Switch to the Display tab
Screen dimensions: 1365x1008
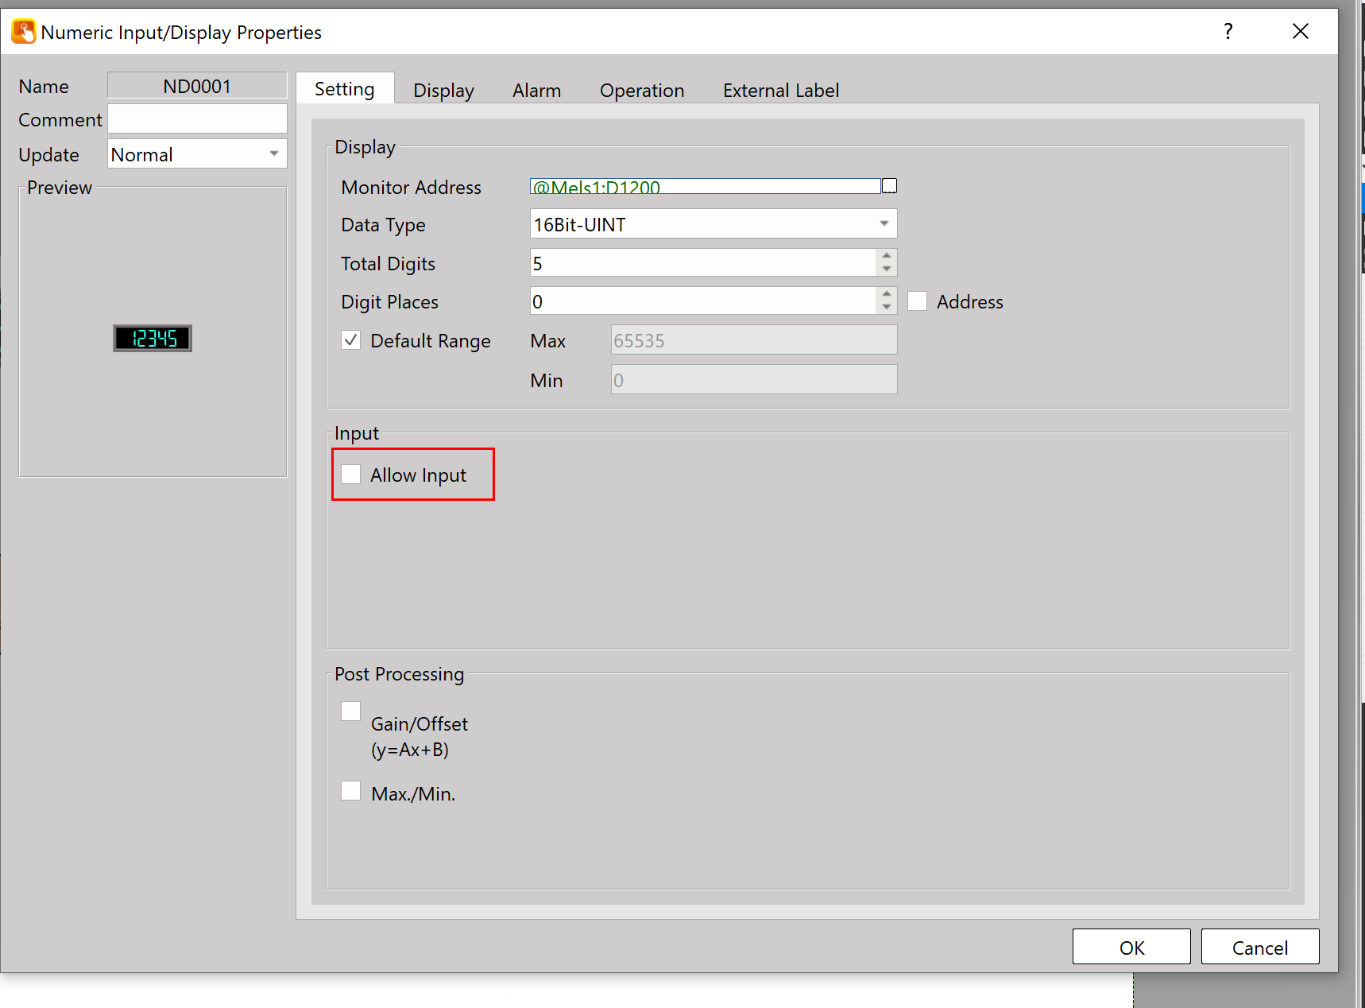443,91
